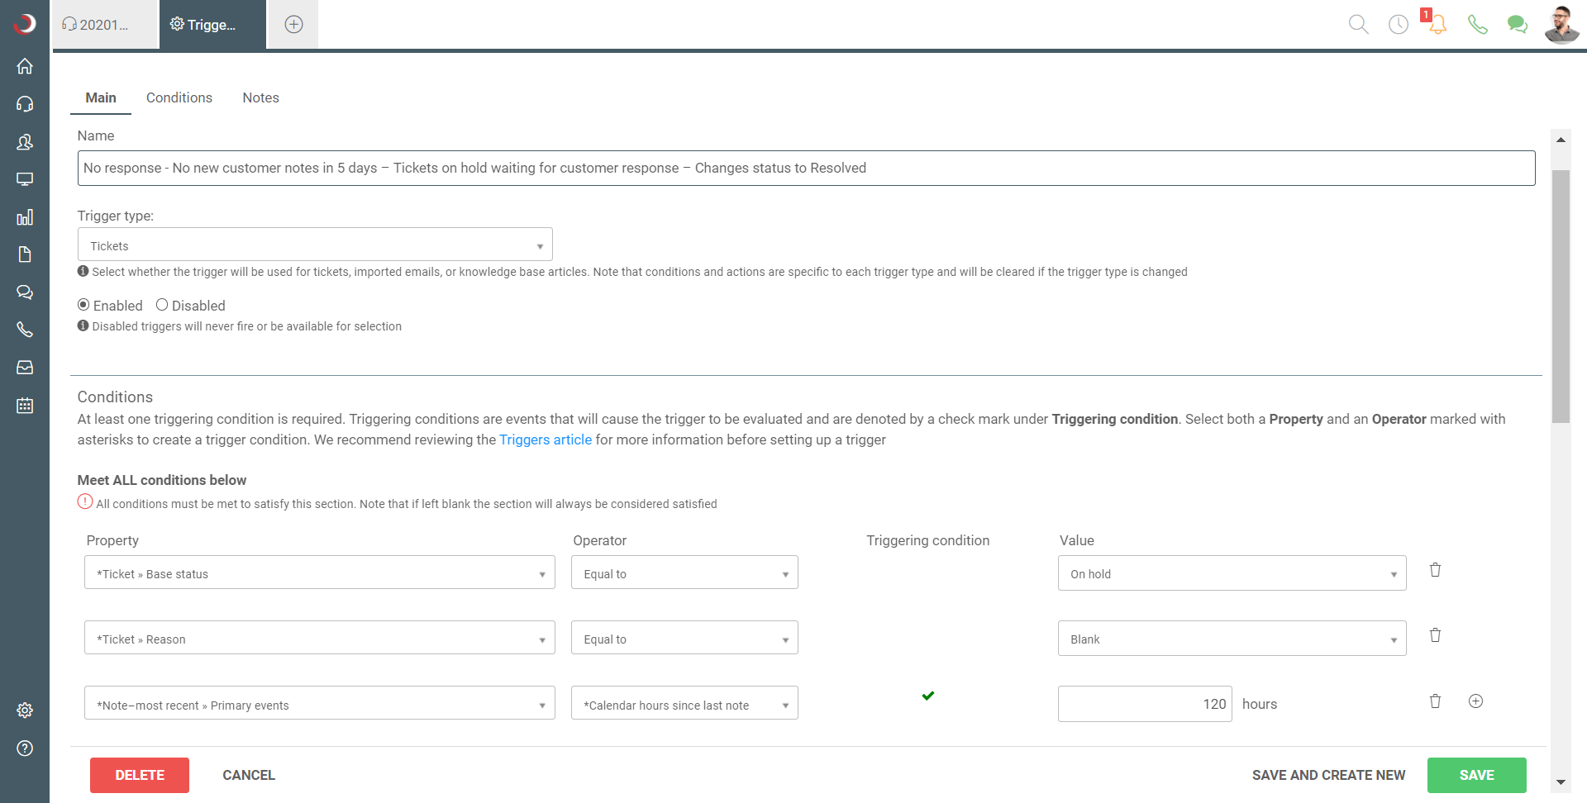Image resolution: width=1587 pixels, height=803 pixels.
Task: Click the green SAVE button
Action: (1476, 775)
